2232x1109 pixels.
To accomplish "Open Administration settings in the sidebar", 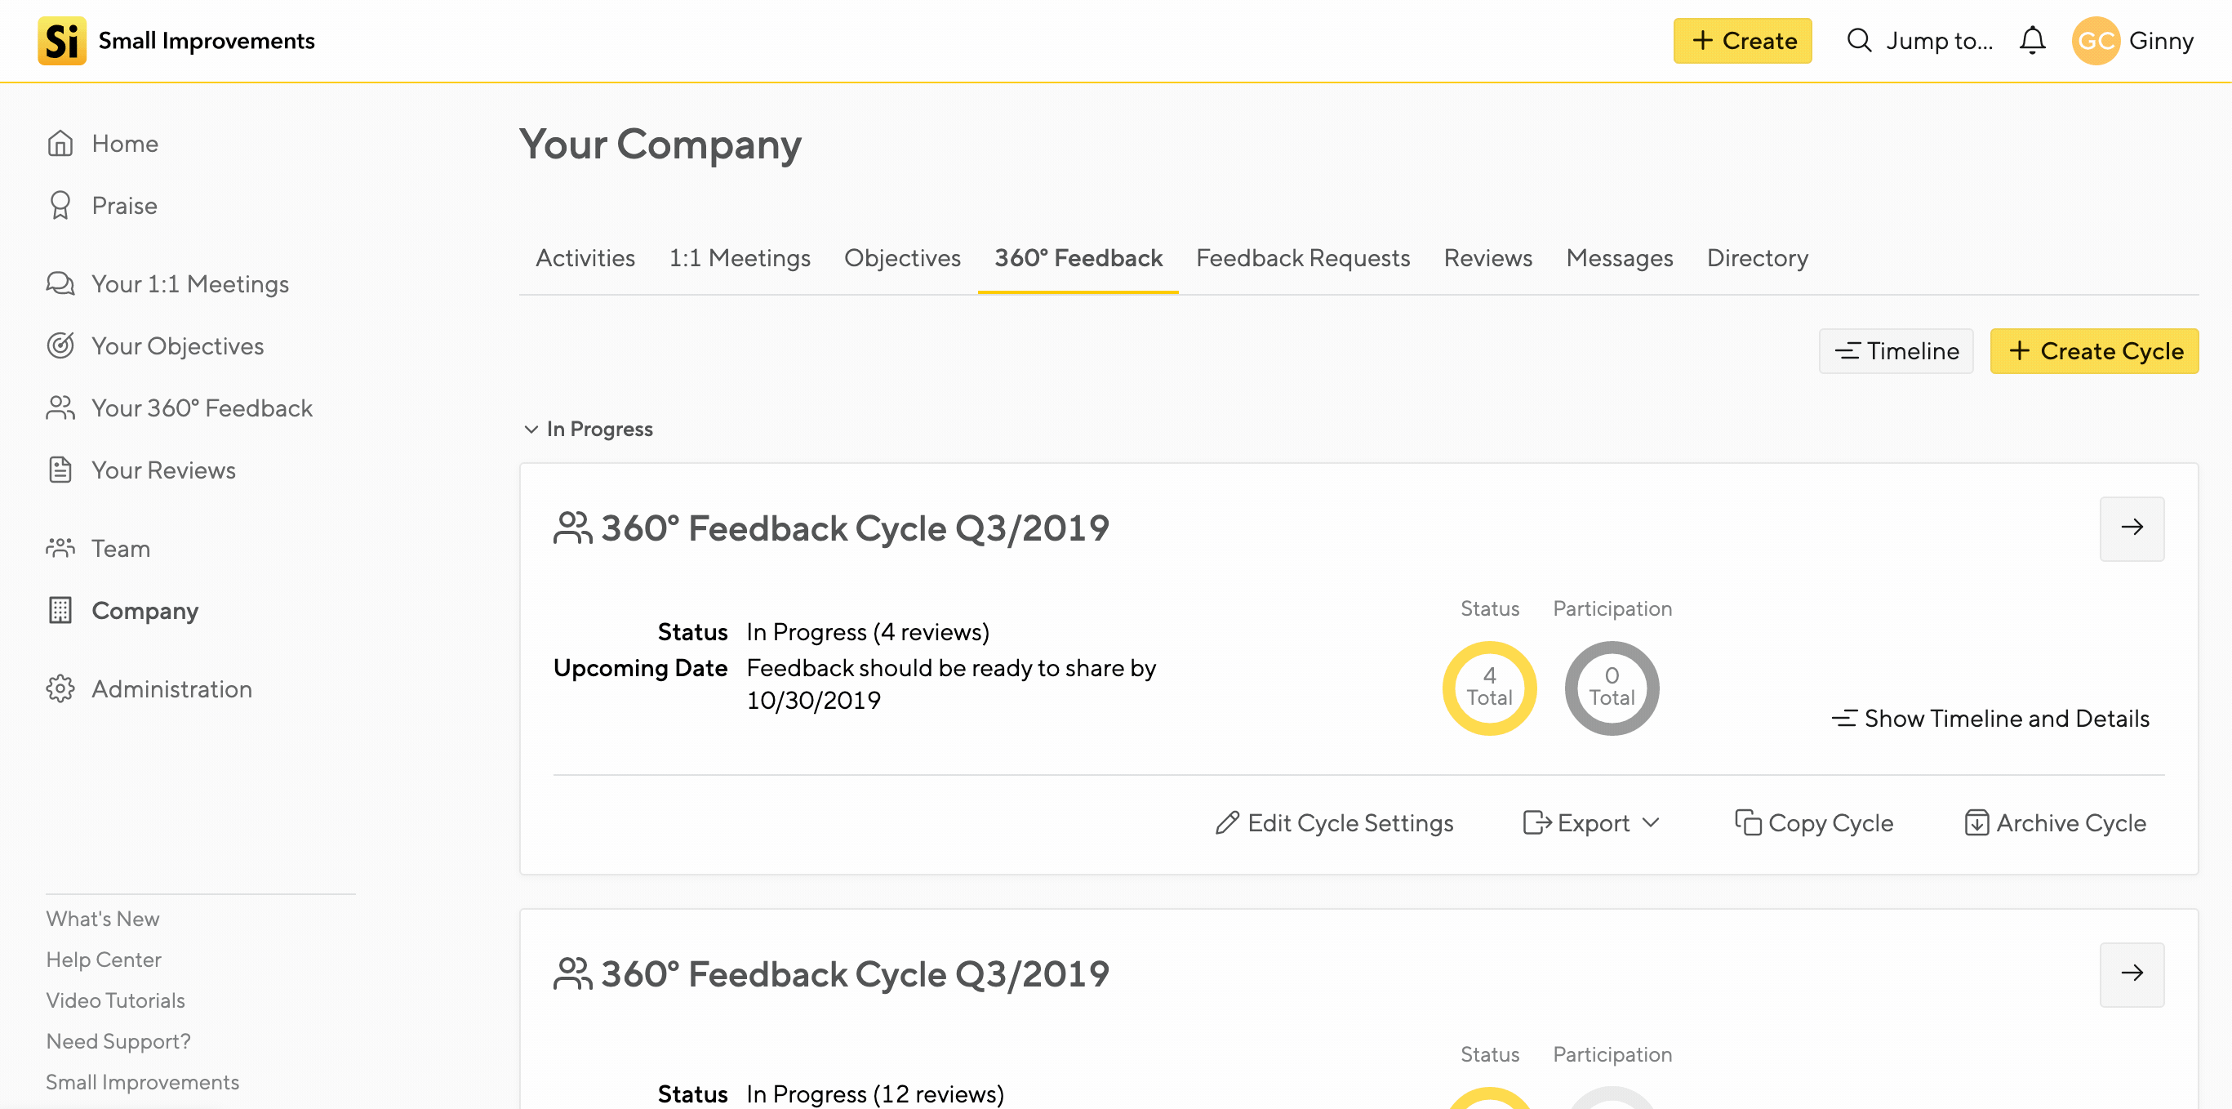I will point(150,688).
